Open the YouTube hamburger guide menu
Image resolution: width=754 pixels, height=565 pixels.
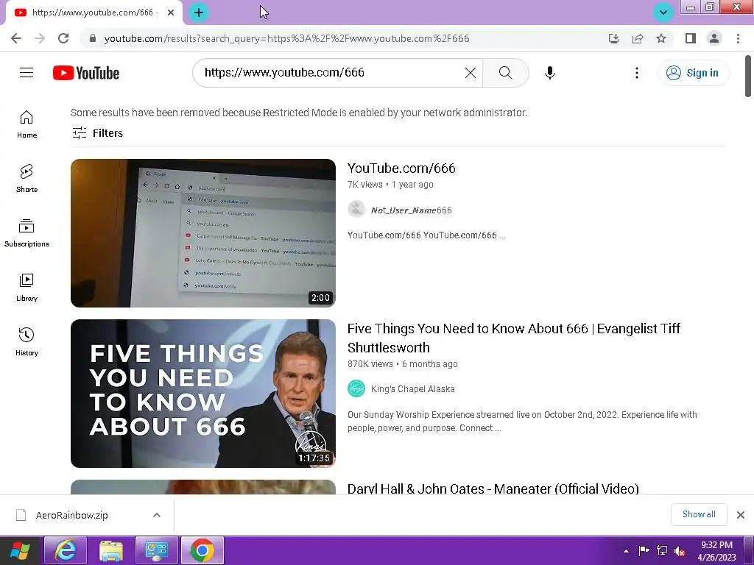point(27,73)
